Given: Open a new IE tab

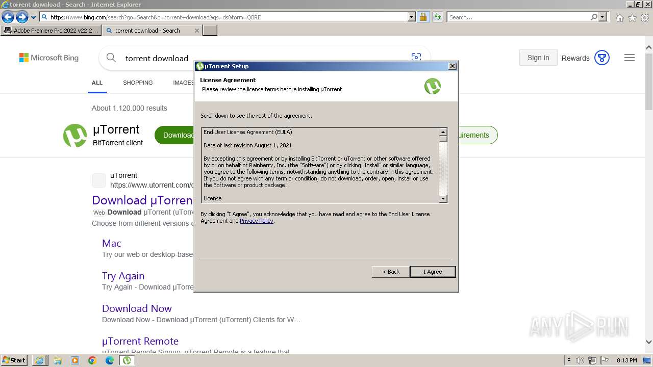Looking at the screenshot, I should pos(210,31).
